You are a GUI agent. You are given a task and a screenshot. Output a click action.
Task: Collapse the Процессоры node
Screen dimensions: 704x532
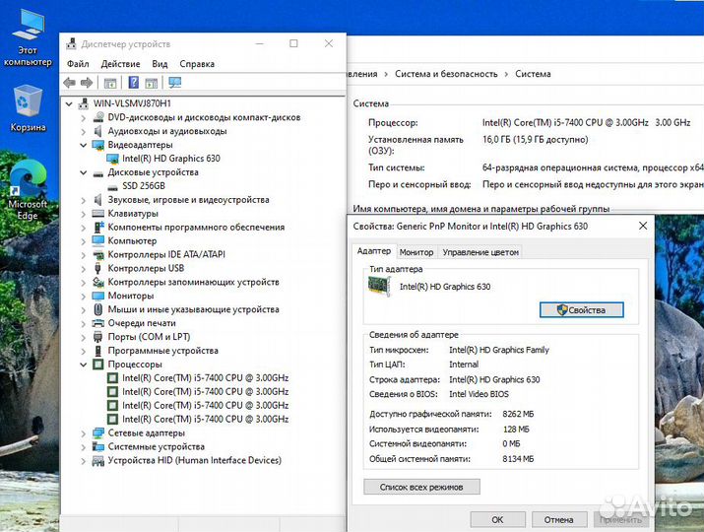click(83, 365)
